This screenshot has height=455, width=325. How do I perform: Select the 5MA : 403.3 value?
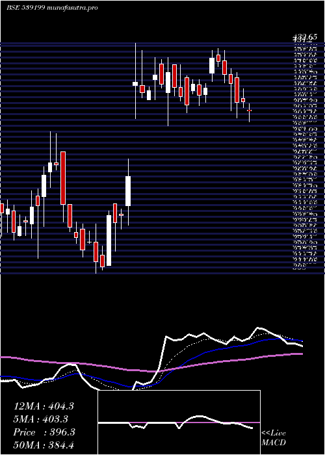coord(41,419)
